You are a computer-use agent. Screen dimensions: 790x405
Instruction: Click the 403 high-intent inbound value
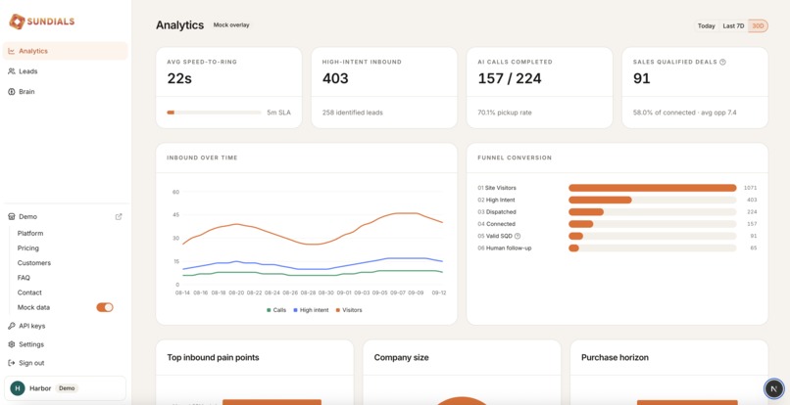click(335, 78)
